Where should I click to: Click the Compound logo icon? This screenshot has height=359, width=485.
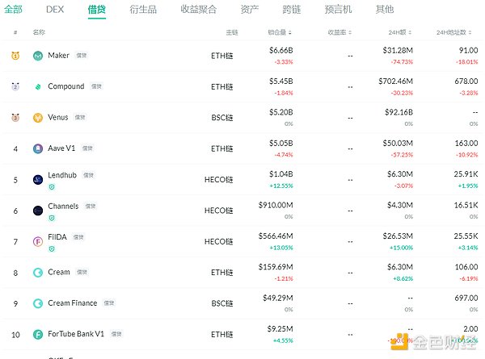(38, 86)
